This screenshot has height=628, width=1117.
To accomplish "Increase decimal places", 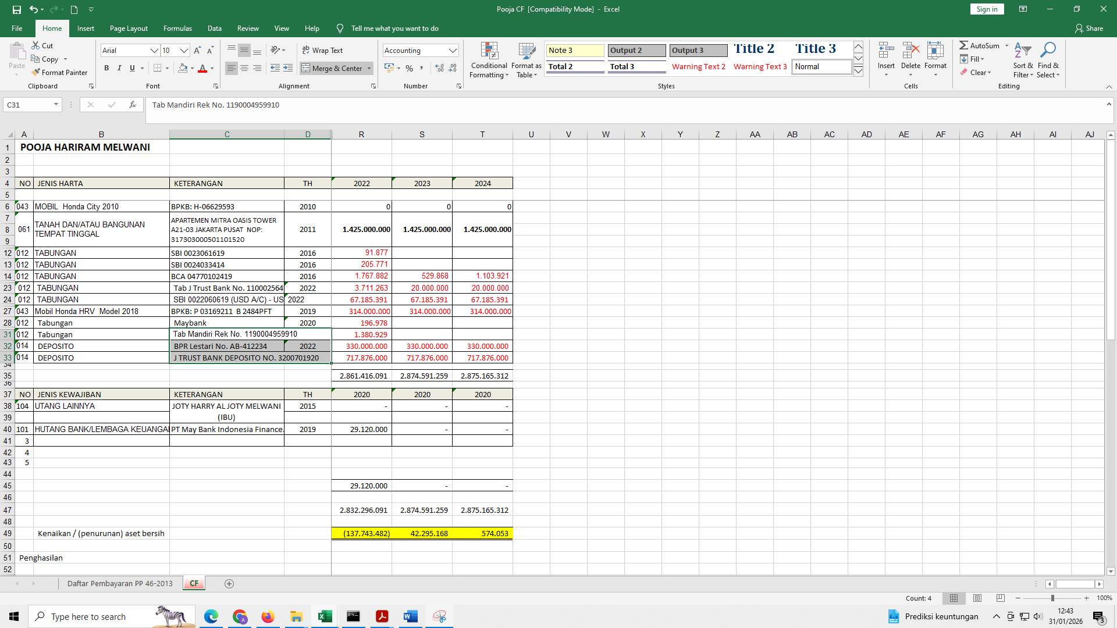I will (438, 68).
